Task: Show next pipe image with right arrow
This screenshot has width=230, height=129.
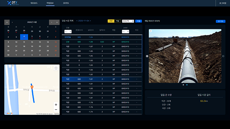Action: pyautogui.click(x=223, y=56)
